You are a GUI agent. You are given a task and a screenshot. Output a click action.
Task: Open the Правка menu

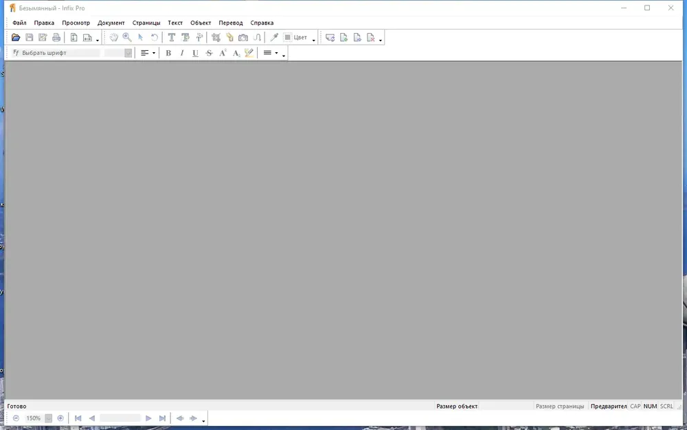44,23
